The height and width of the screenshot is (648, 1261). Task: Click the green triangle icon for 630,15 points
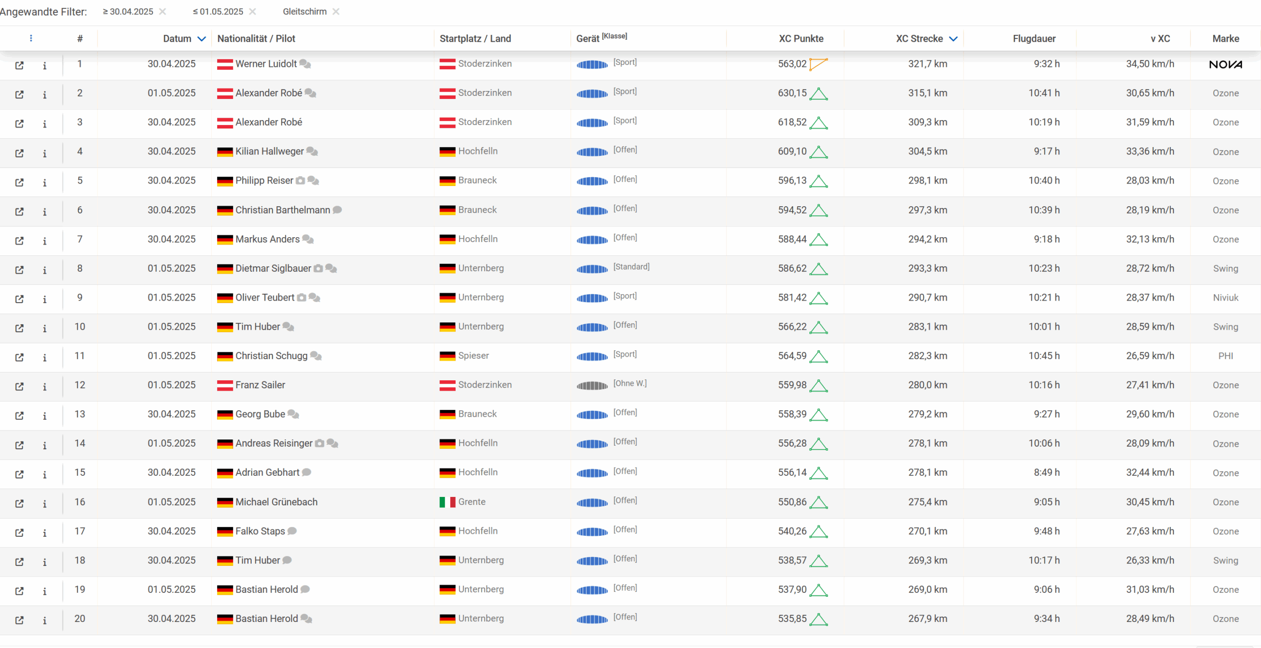click(x=818, y=93)
